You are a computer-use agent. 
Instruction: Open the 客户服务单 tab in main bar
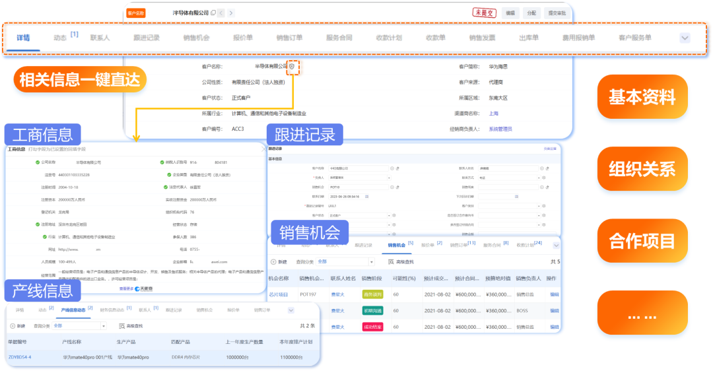point(635,38)
